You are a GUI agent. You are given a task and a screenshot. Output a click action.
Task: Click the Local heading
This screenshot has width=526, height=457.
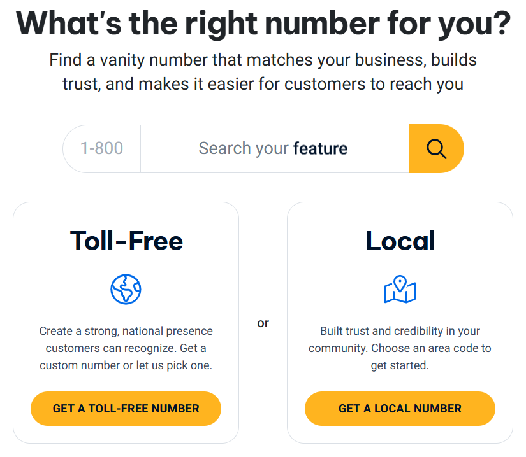pos(400,241)
